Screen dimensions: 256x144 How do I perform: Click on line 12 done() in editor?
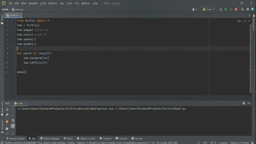click(x=22, y=72)
